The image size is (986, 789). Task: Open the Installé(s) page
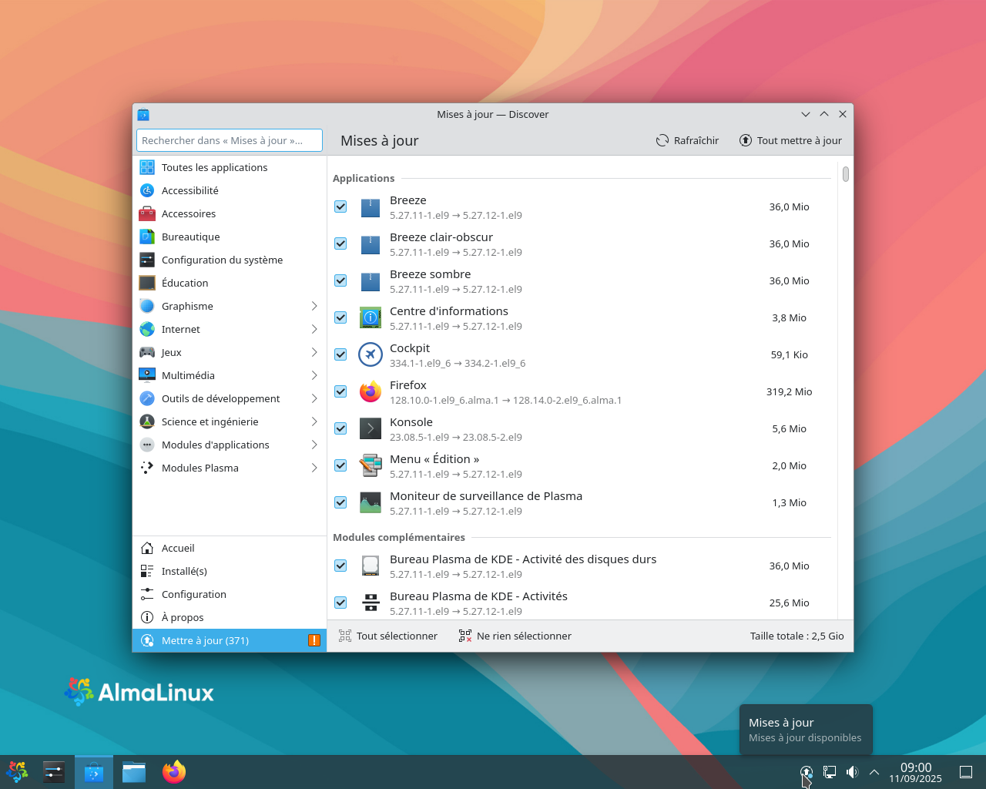coord(230,571)
